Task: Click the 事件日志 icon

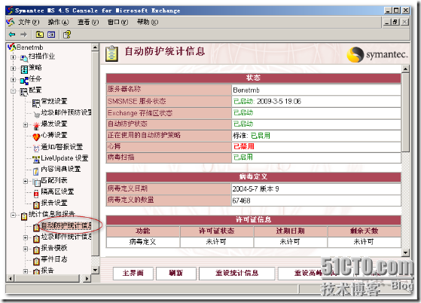Action: click(x=36, y=261)
